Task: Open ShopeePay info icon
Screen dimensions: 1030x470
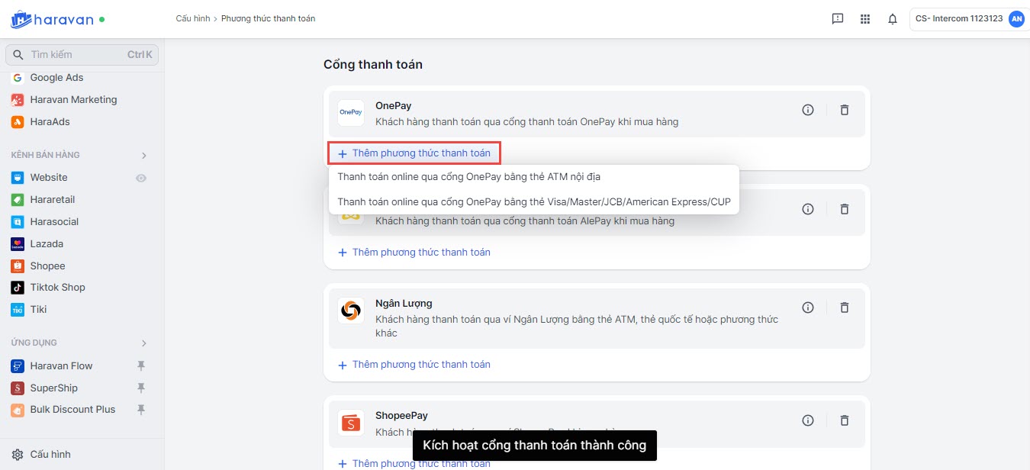Action: [808, 420]
